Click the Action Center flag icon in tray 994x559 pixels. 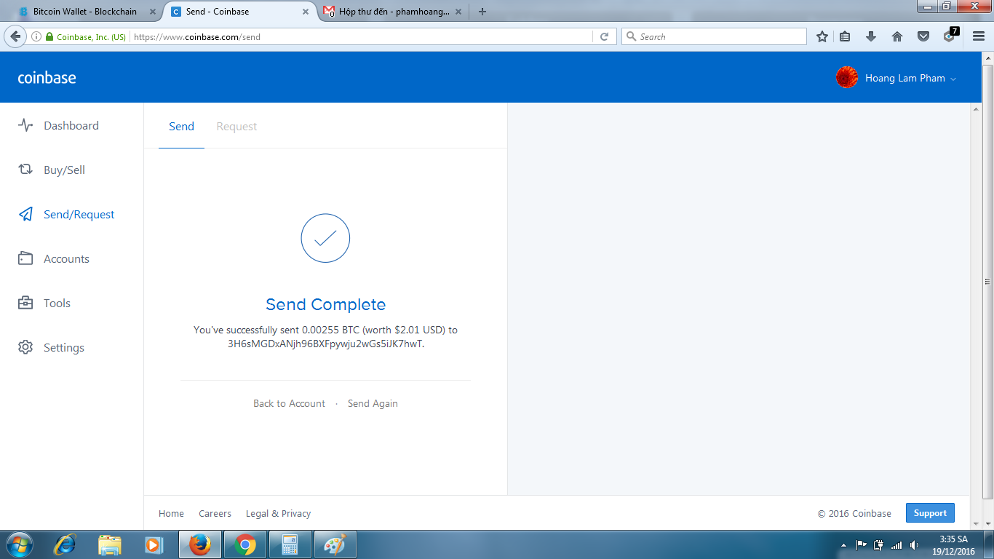[x=861, y=545]
